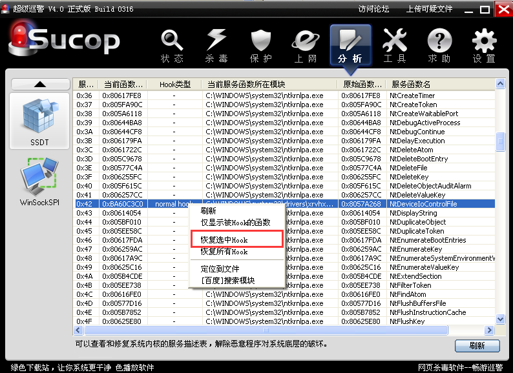This screenshot has height=373, width=513.
Task: Choose 恢复选中Hook in context menu
Action: pyautogui.click(x=224, y=239)
